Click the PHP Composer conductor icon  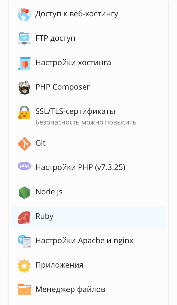tap(24, 87)
